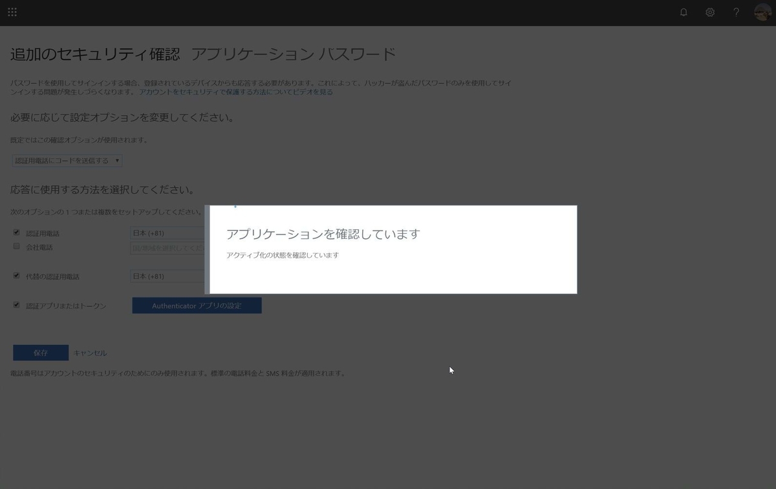Uncheck the 認証アプリまたはトークン checkbox
Image resolution: width=776 pixels, height=489 pixels.
(x=16, y=304)
